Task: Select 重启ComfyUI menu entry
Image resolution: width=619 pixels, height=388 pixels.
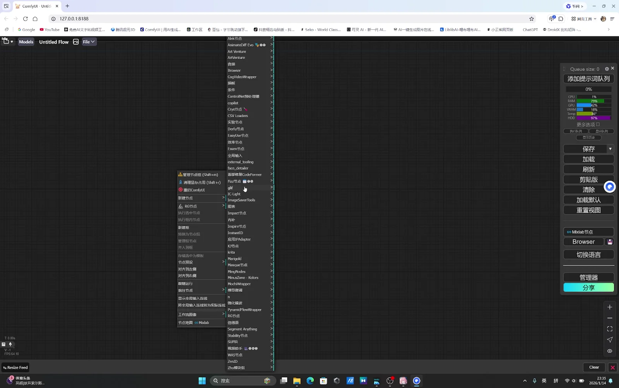Action: (201, 190)
